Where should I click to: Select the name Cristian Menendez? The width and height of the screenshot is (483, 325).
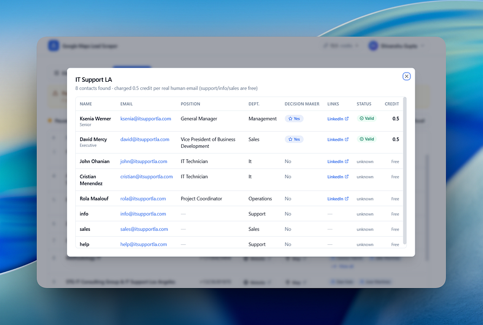[91, 180]
